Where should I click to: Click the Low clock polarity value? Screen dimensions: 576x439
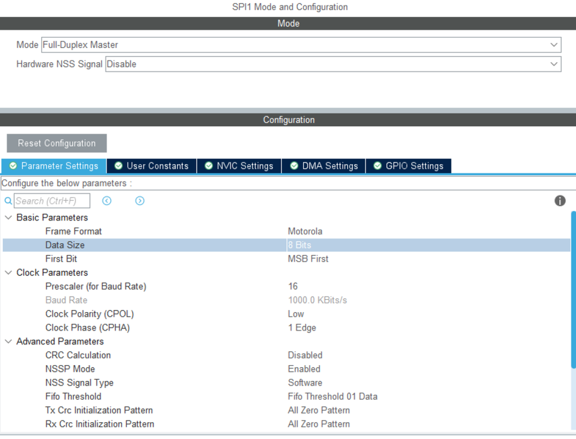tap(296, 314)
